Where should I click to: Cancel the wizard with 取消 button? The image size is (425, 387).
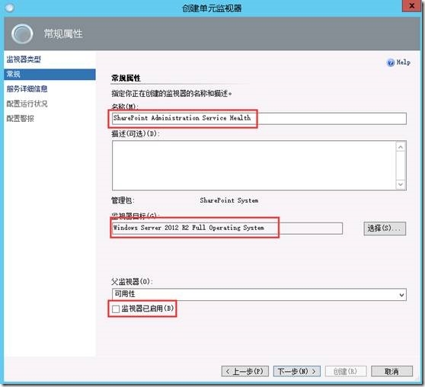[x=392, y=371]
